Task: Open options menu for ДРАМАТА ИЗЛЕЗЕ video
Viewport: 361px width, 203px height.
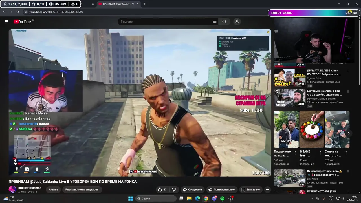Action: click(348, 71)
